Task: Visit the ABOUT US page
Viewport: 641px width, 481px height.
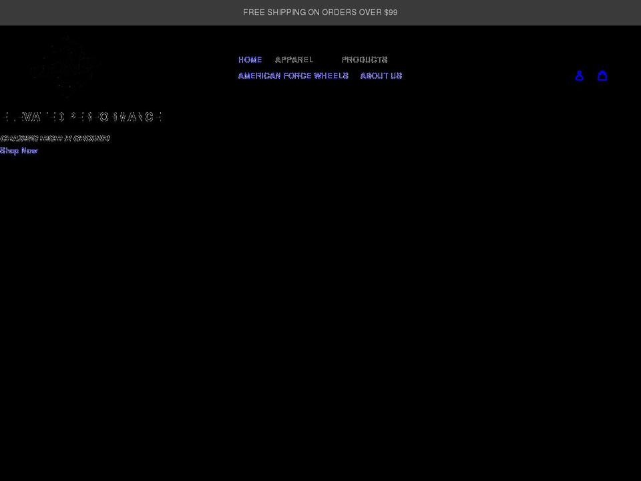Action: coord(381,75)
